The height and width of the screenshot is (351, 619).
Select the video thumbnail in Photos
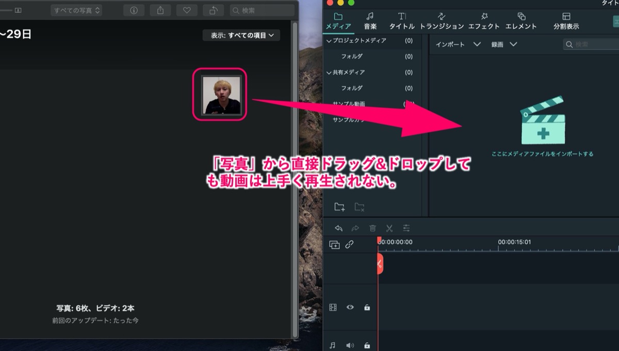(x=220, y=95)
